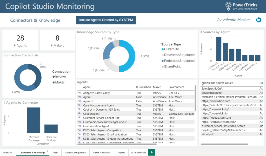The height and width of the screenshot is (156, 266).
Task: Sort Agents table by Maker header
Action: (x=157, y=87)
